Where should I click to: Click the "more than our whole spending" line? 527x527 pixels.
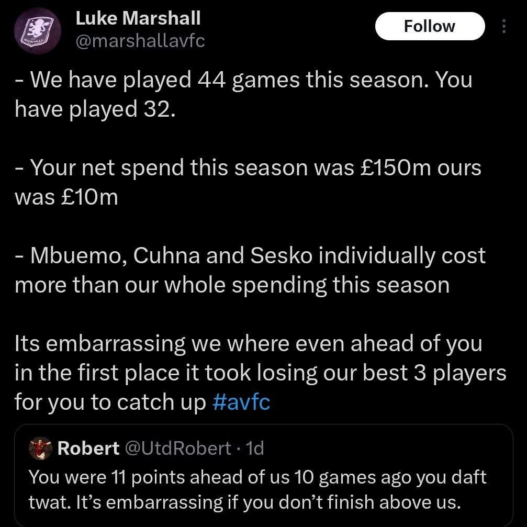[x=232, y=285]
